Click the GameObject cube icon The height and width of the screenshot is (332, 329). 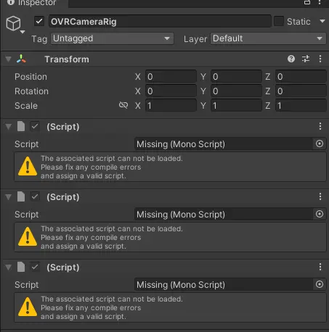pos(13,23)
